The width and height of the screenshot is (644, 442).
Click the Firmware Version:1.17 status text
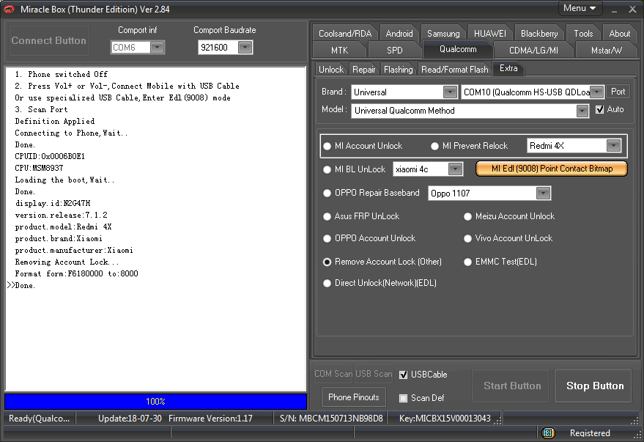pos(210,418)
